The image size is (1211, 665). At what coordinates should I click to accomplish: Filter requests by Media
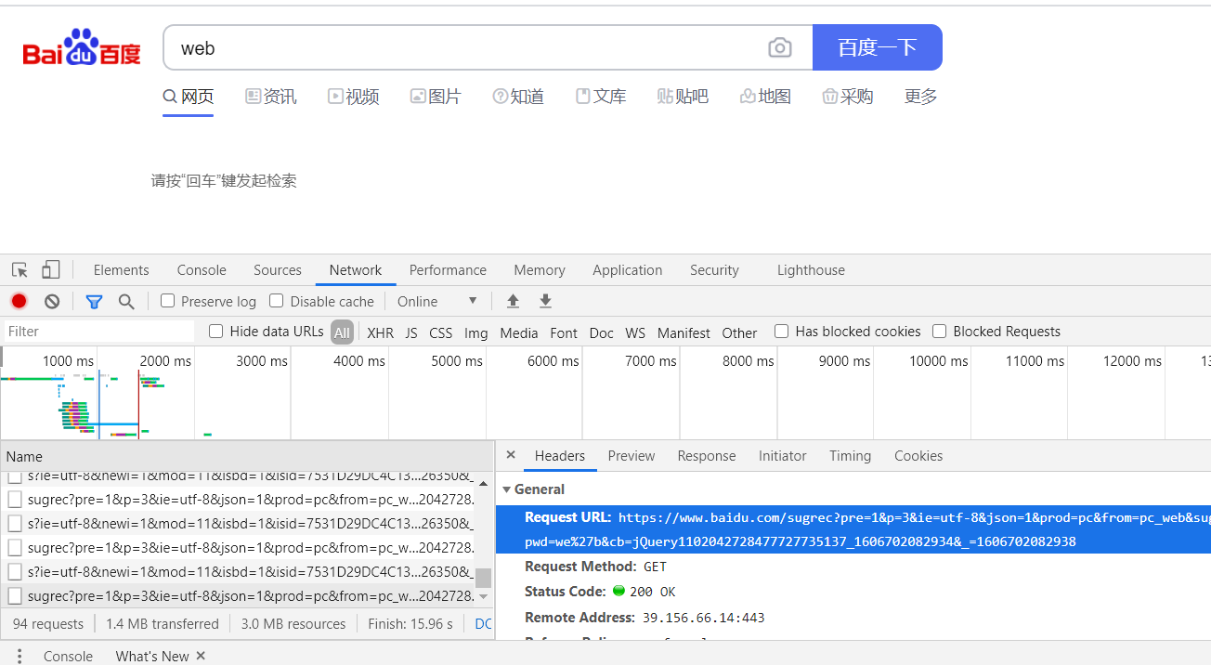click(519, 332)
